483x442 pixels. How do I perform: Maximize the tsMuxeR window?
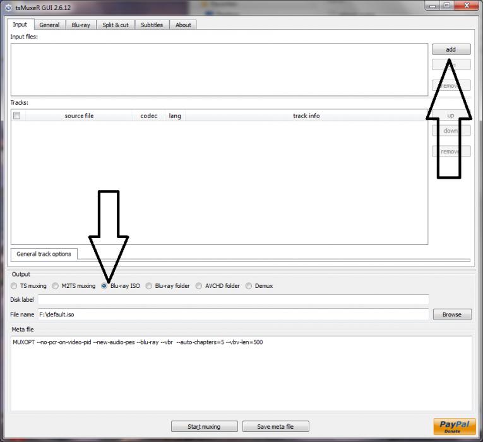[447, 6]
